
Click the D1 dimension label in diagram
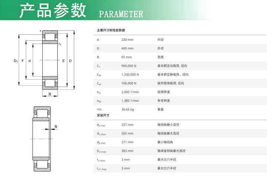click(16, 61)
